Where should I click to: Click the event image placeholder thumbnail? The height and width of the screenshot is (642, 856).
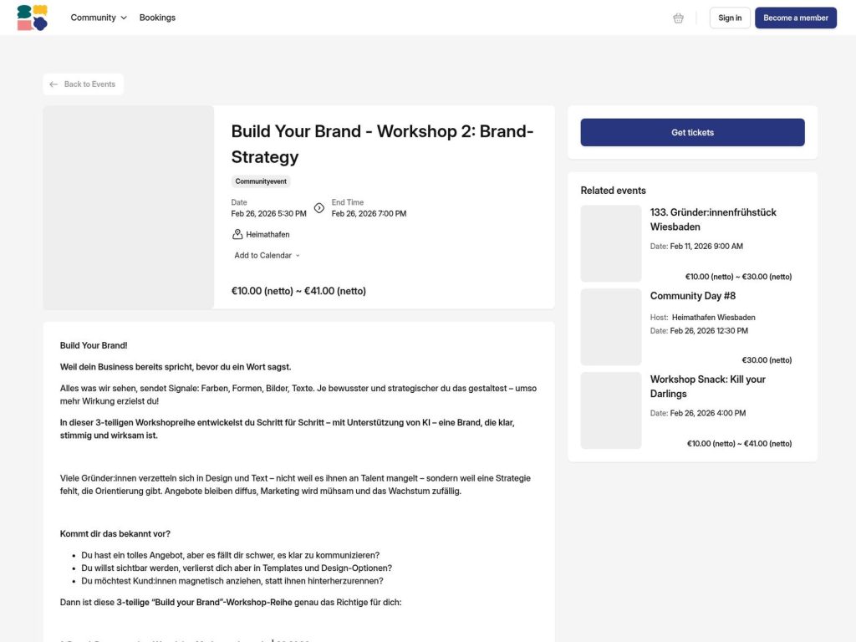coord(128,207)
